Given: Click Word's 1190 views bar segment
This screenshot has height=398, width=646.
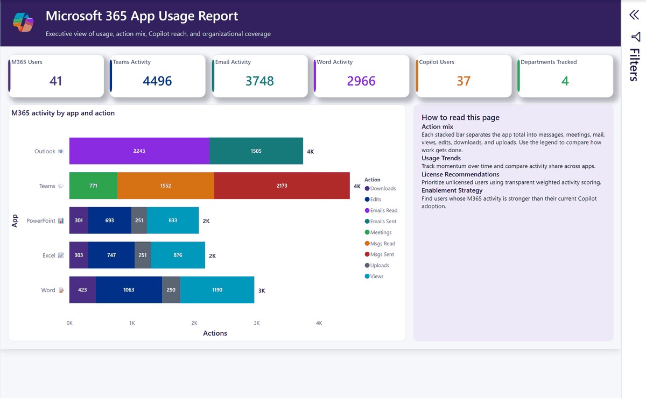Looking at the screenshot, I should click(x=217, y=290).
